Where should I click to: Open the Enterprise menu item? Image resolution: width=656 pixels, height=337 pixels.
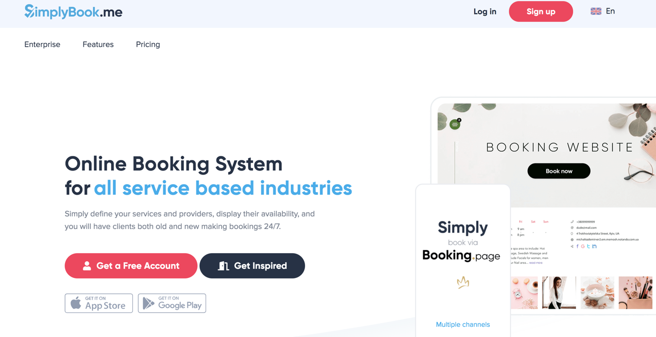[x=42, y=44]
